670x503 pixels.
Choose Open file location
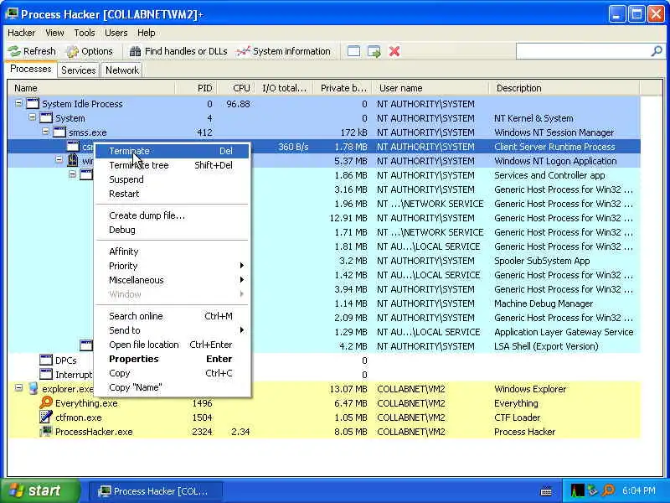tap(172, 345)
